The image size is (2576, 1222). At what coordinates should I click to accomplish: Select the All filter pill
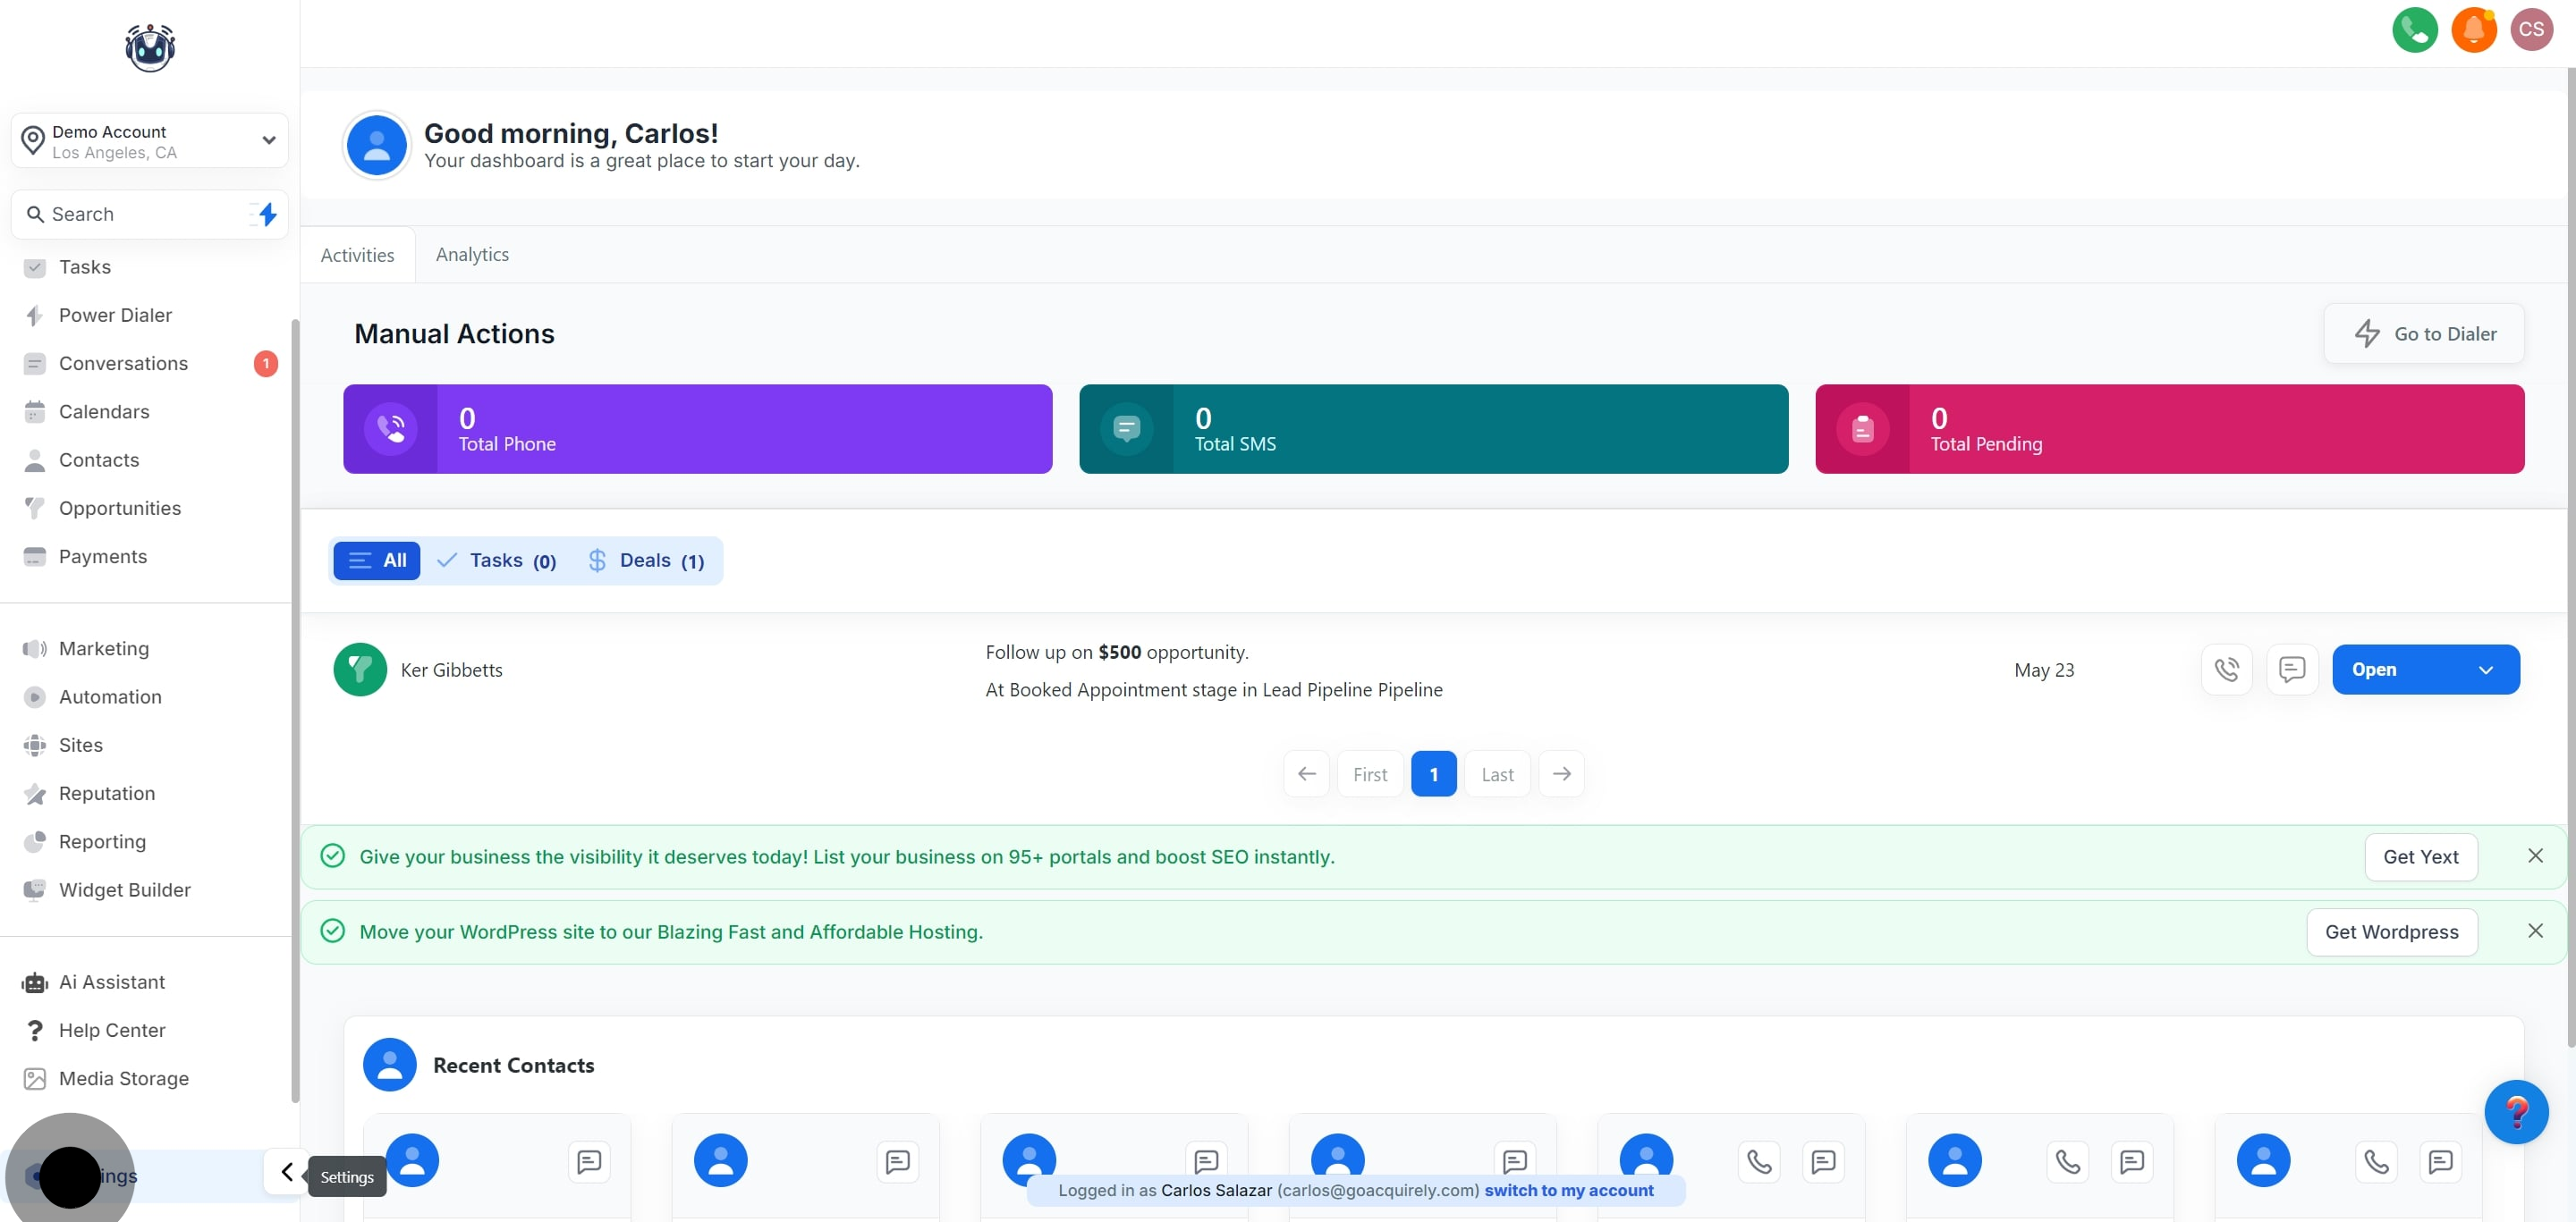[377, 560]
